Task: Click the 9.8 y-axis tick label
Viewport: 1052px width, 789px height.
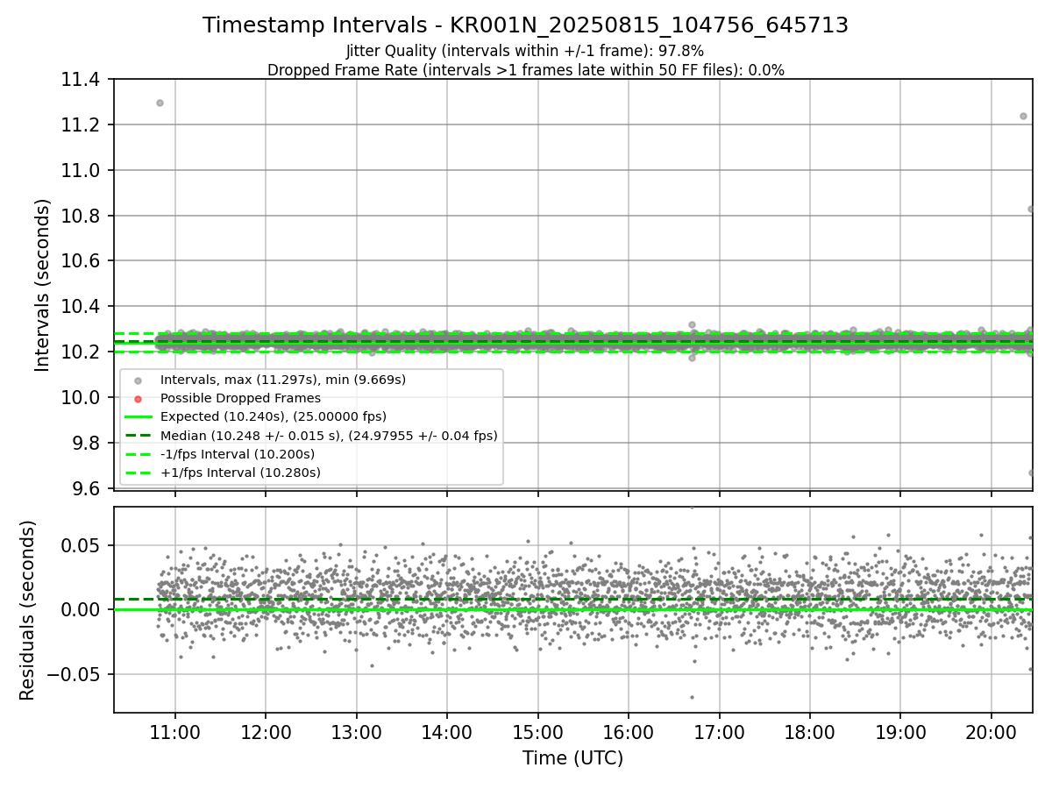Action: (x=87, y=444)
